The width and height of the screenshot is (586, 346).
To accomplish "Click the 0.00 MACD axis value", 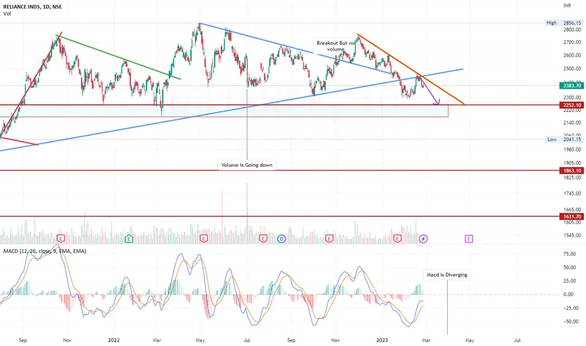I will tap(568, 294).
